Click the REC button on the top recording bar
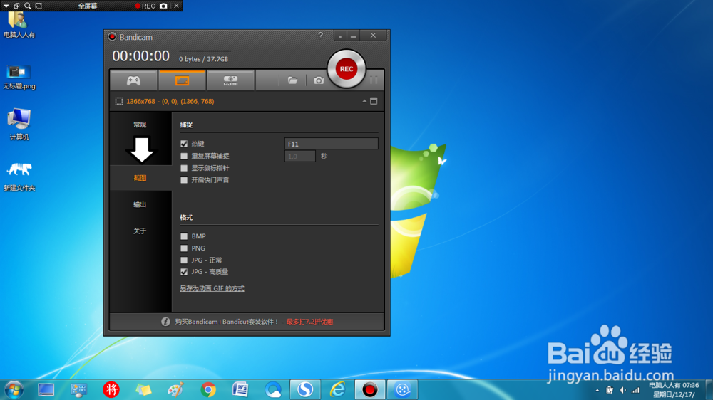The height and width of the screenshot is (400, 713). click(145, 6)
